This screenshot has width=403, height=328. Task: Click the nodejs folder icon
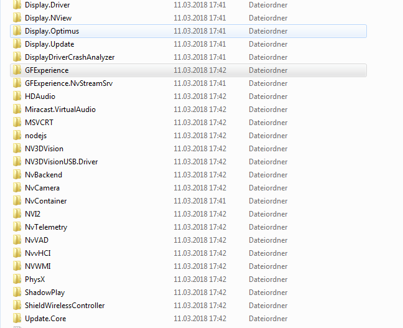click(17, 135)
